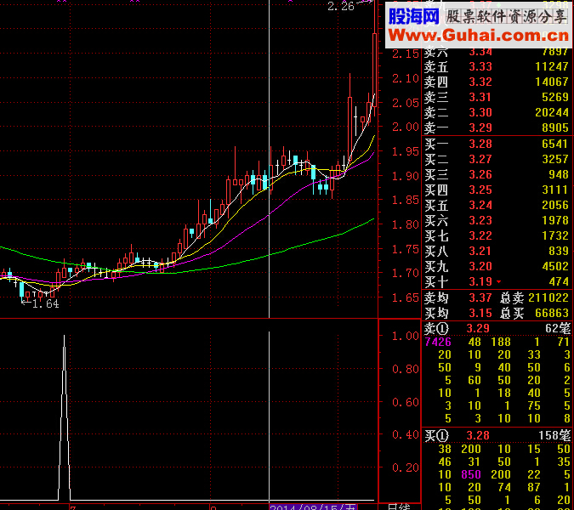Click the magenta 7426 sell queue order

[x=438, y=343]
